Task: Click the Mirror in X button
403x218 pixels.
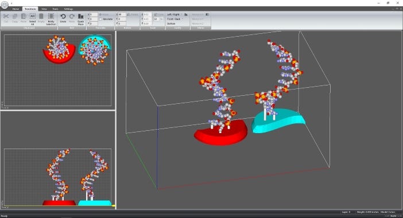Action: point(197,14)
